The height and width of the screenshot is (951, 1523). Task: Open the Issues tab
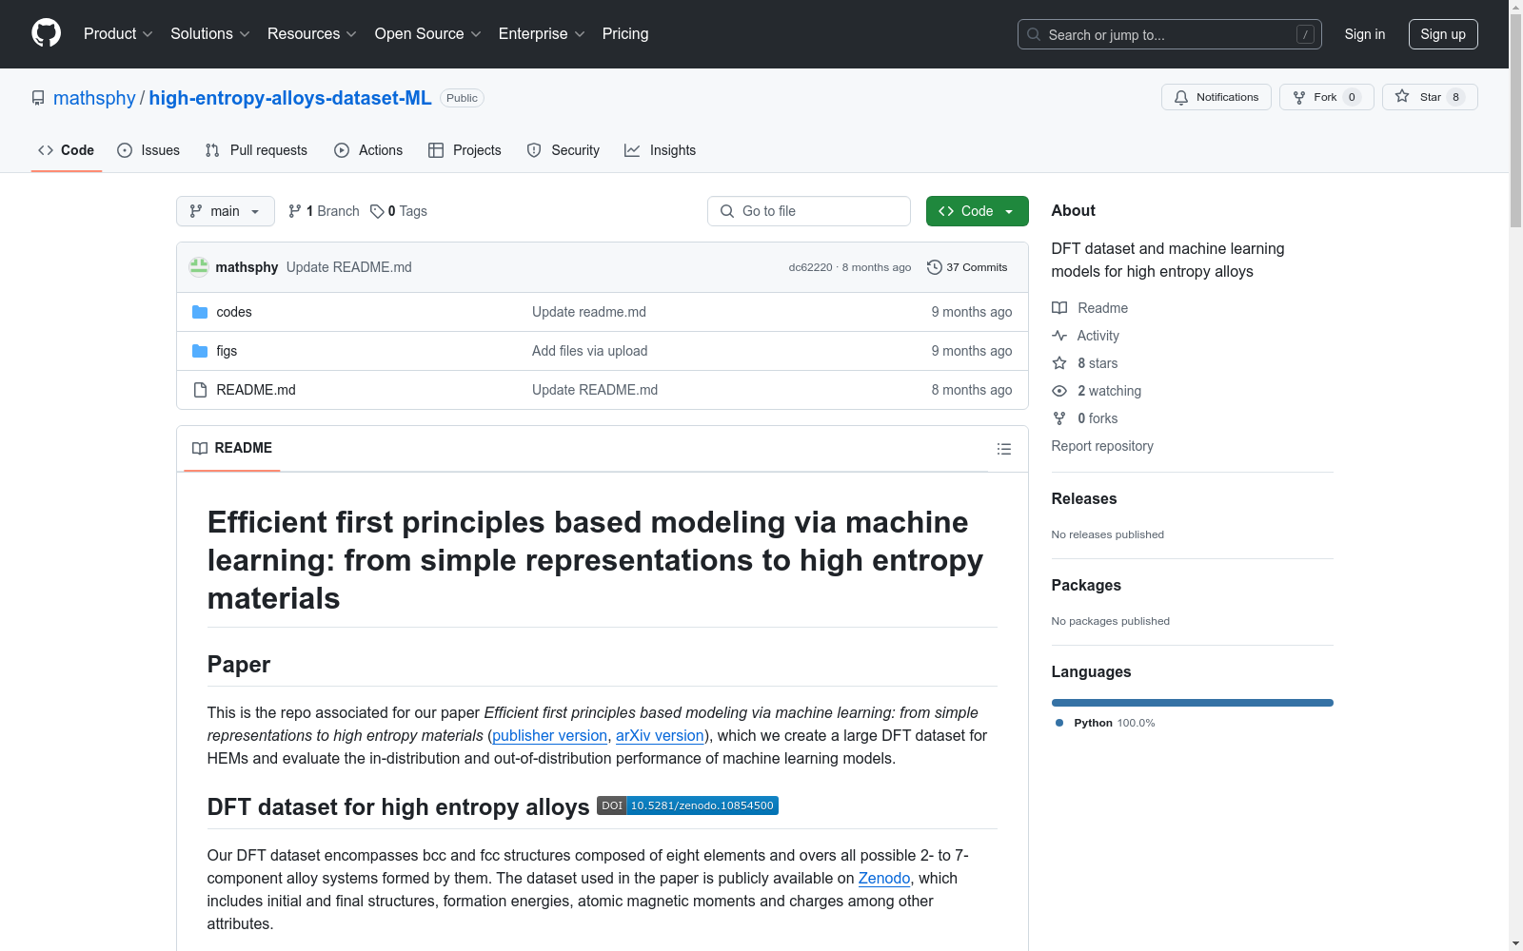click(148, 150)
